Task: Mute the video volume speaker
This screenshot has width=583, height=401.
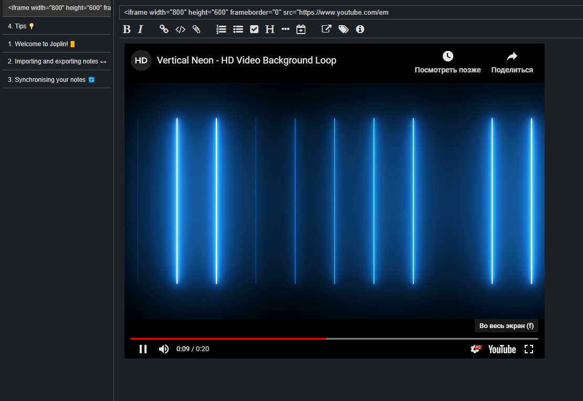Action: coord(163,349)
